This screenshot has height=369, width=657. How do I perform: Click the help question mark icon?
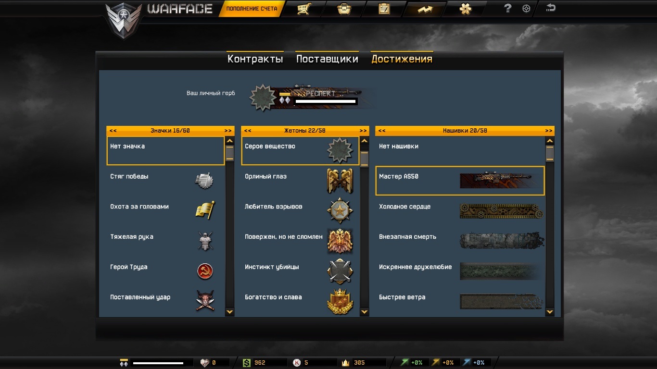[507, 8]
